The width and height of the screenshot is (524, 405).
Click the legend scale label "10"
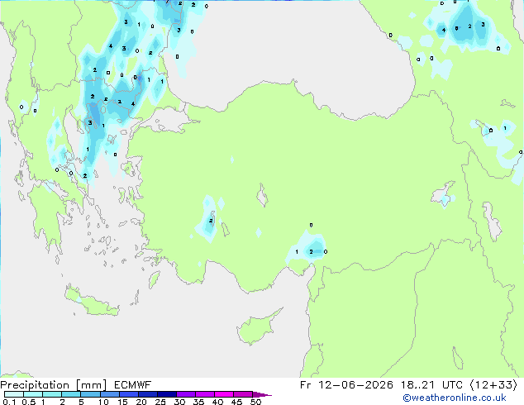point(103,402)
